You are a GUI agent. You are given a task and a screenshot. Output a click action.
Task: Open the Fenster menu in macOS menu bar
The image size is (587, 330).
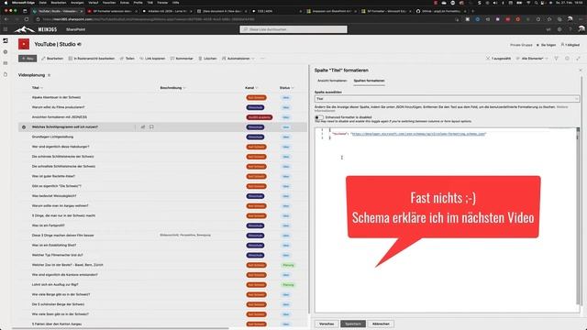(x=162, y=3)
